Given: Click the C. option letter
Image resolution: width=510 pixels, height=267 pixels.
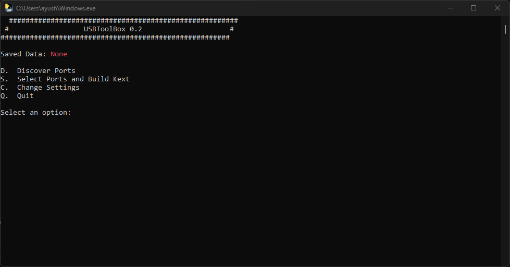Looking at the screenshot, I should [5, 88].
